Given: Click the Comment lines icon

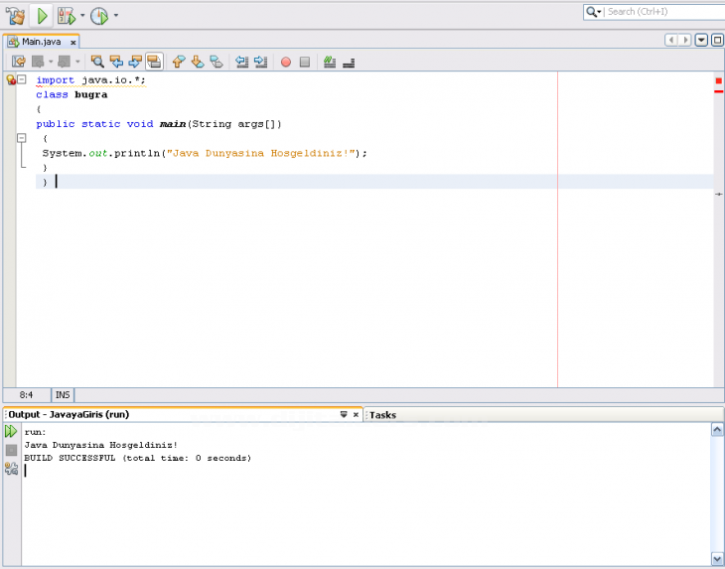Looking at the screenshot, I should point(330,62).
